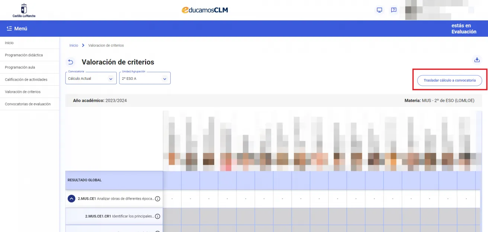Click the back arrow beside Valoración de criterios
Screen dimensions: 488x232
(x=71, y=62)
